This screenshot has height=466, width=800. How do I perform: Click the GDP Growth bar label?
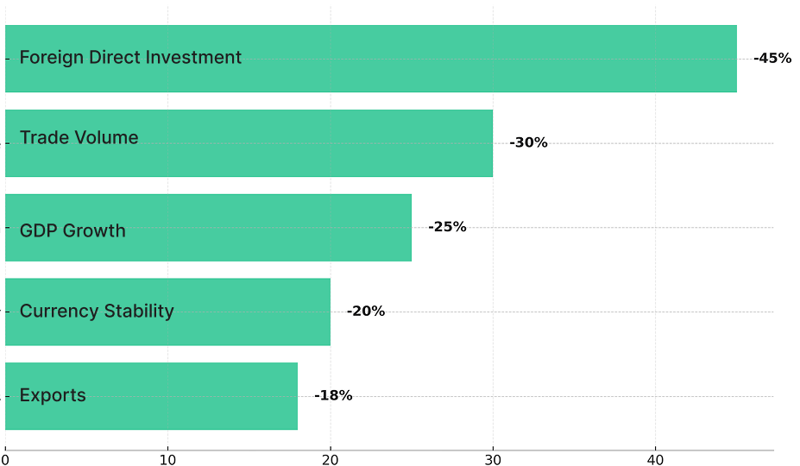[72, 231]
